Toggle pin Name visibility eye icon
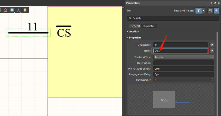This screenshot has height=116, width=221. click(x=212, y=51)
